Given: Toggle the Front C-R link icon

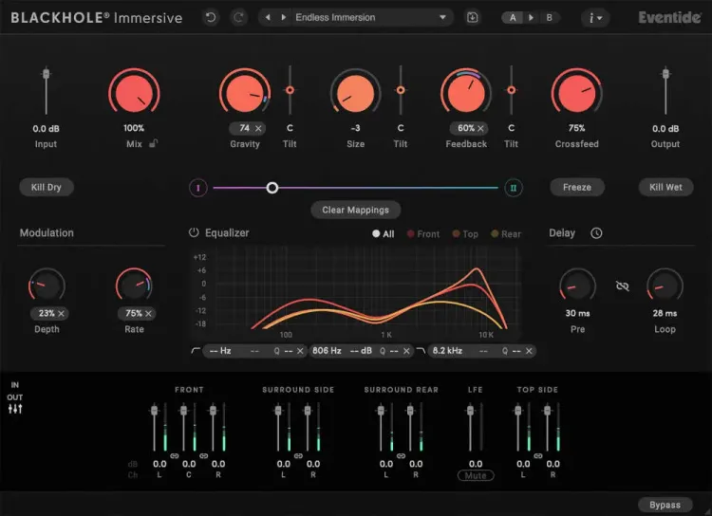Looking at the screenshot, I should pyautogui.click(x=203, y=455).
